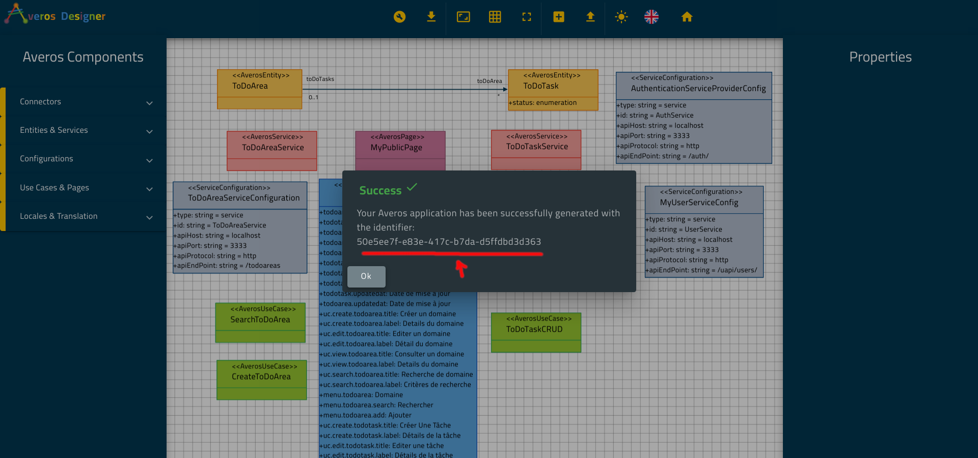Image resolution: width=978 pixels, height=458 pixels.
Task: Click apiEndPoint: string = /uapi/users/ line
Action: click(701, 270)
